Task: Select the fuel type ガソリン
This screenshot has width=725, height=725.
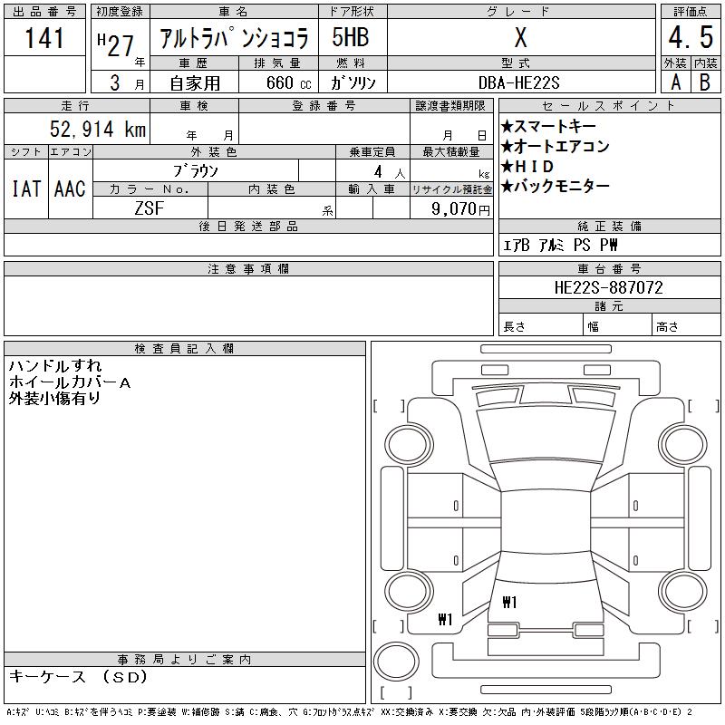Action: pyautogui.click(x=353, y=82)
